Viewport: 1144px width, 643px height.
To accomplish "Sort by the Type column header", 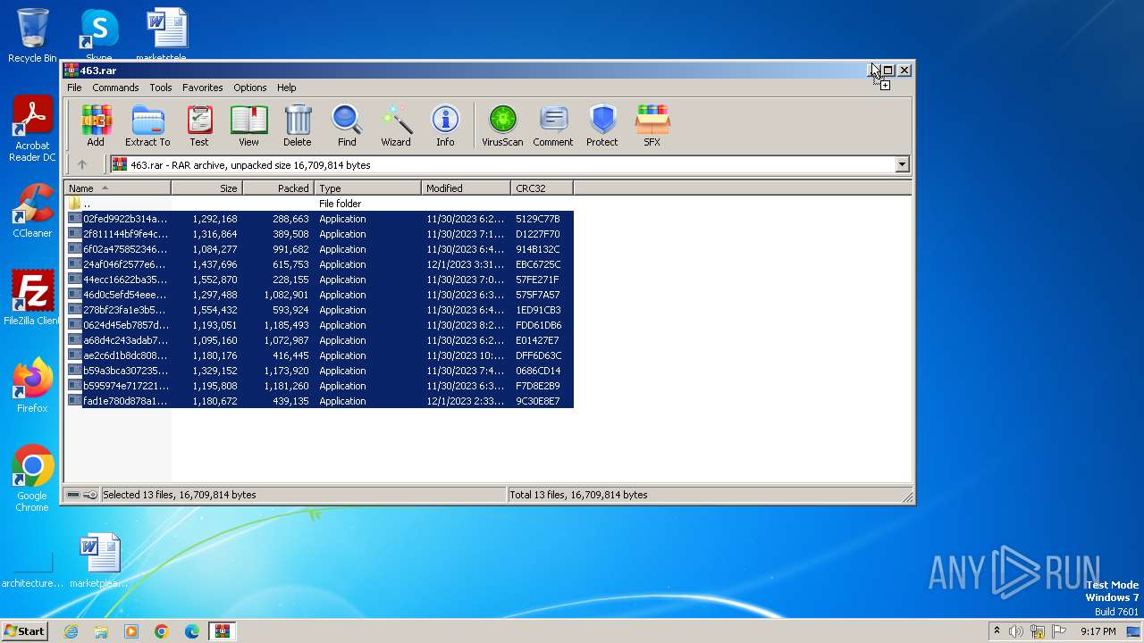I will point(368,188).
